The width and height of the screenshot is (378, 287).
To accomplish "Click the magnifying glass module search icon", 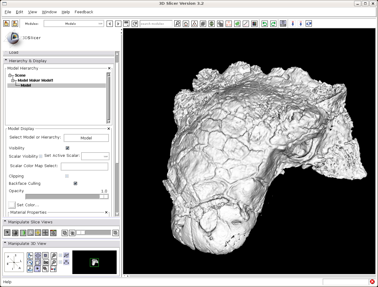I will tap(177, 24).
